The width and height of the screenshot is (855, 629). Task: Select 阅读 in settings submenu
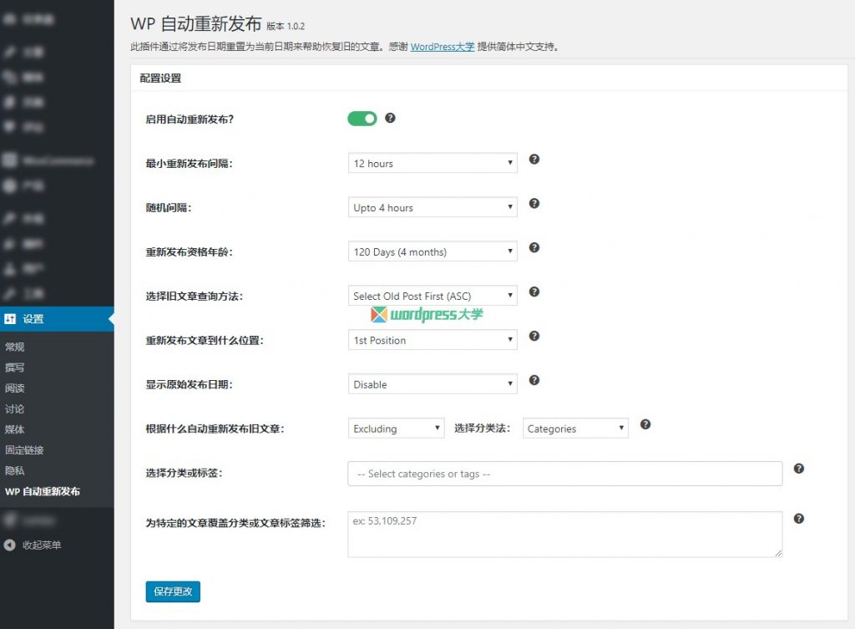(x=15, y=388)
